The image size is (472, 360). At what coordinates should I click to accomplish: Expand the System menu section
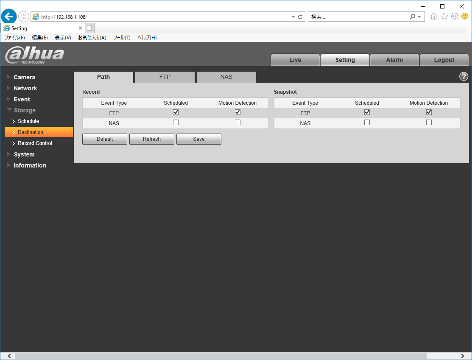[24, 154]
